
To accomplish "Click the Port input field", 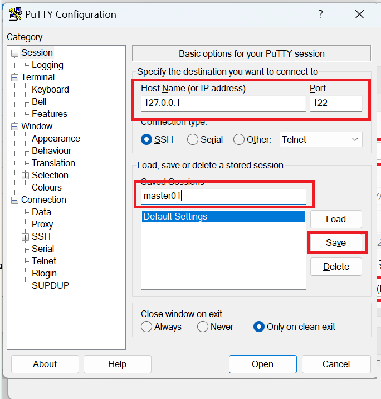I will point(336,103).
